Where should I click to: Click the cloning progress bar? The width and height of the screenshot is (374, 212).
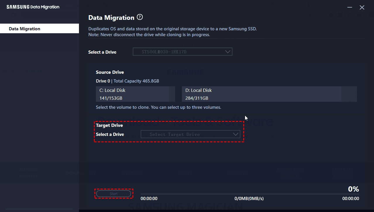pyautogui.click(x=250, y=194)
